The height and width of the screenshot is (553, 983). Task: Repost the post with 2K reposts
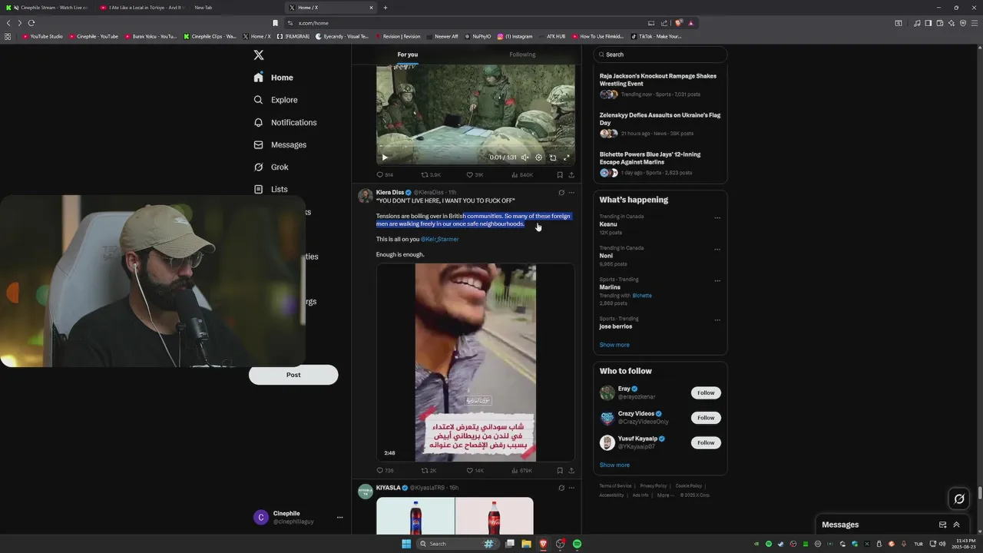[x=429, y=471]
